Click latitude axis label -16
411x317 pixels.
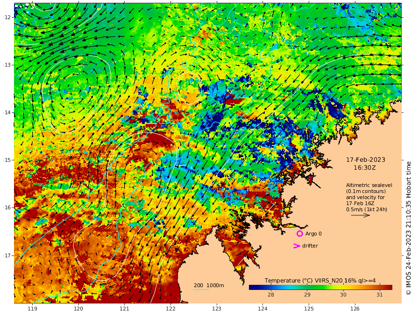click(7, 207)
